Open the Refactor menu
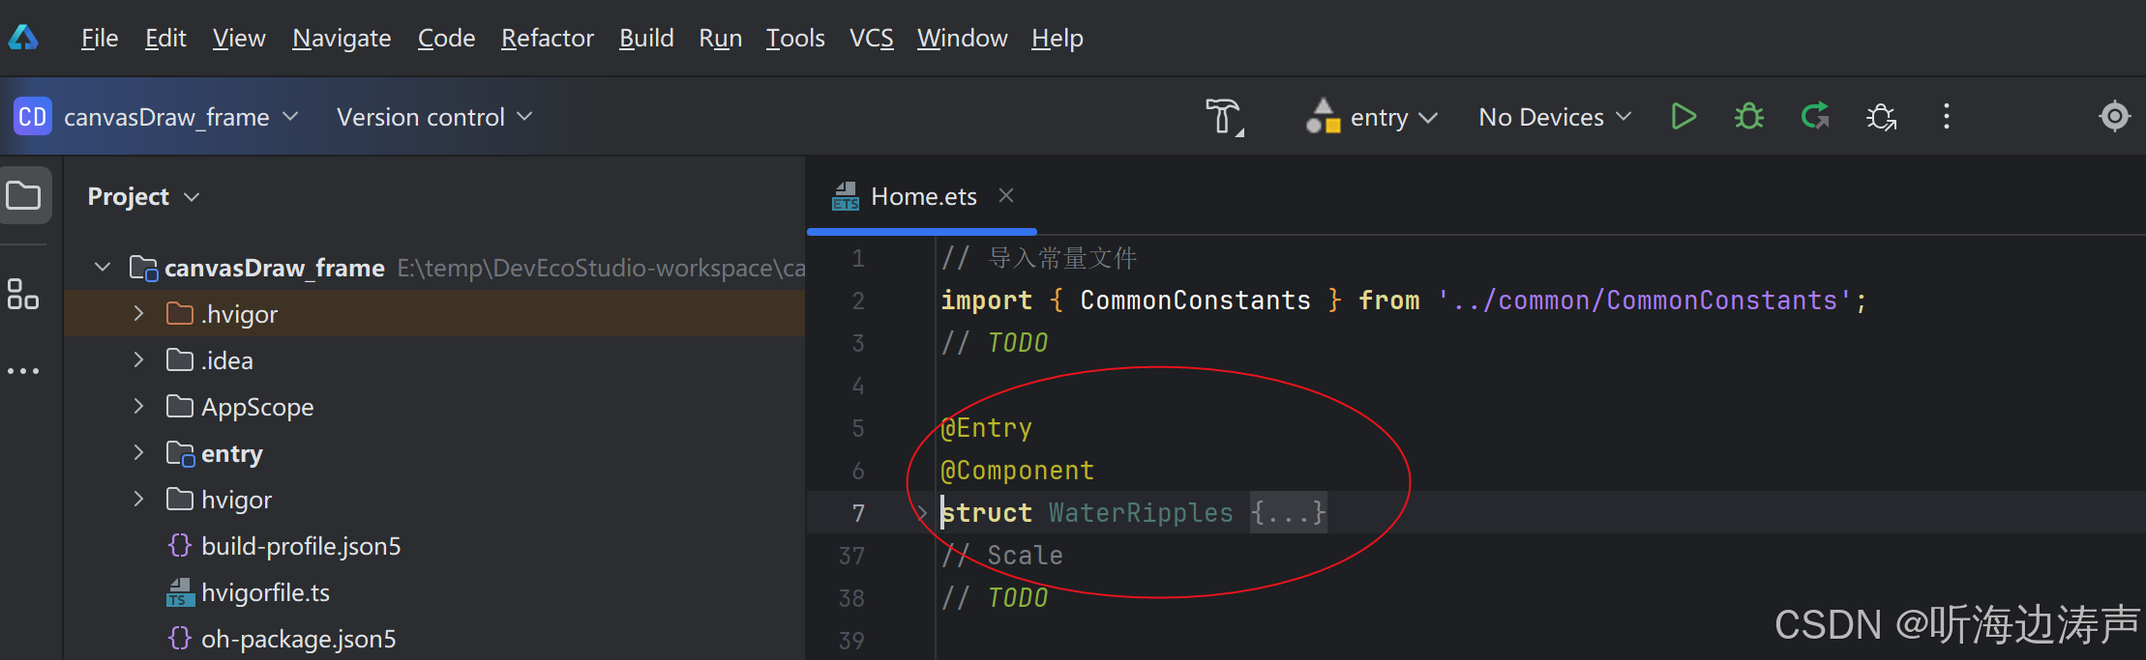The width and height of the screenshot is (2146, 660). 548,38
